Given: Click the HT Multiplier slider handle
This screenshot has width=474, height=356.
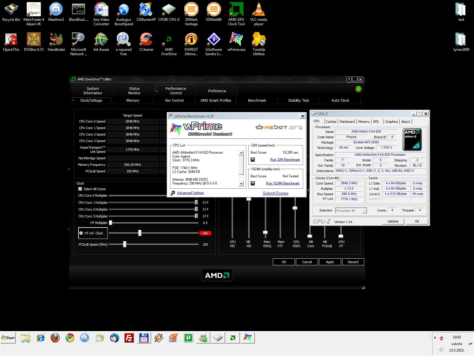Looking at the screenshot, I should click(x=111, y=223).
